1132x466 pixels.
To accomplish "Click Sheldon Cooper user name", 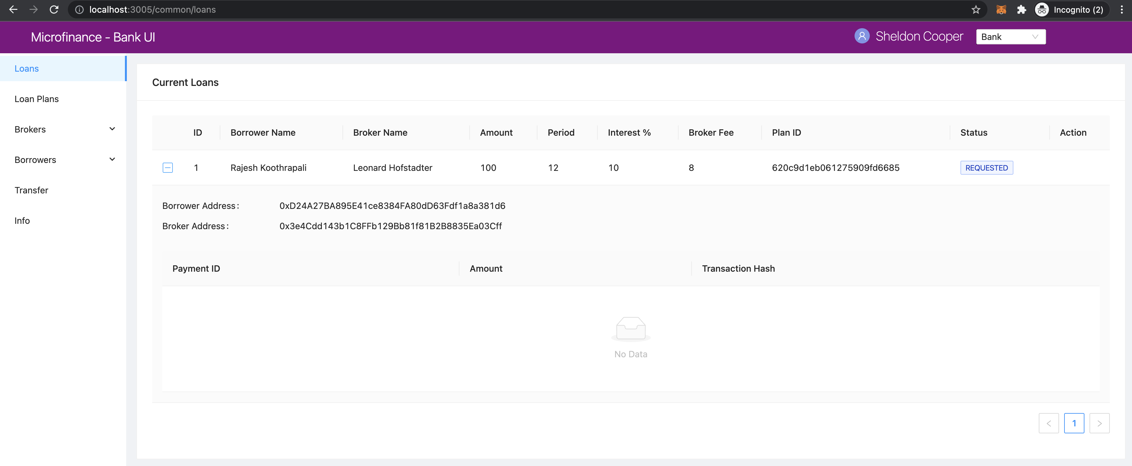I will (x=919, y=36).
